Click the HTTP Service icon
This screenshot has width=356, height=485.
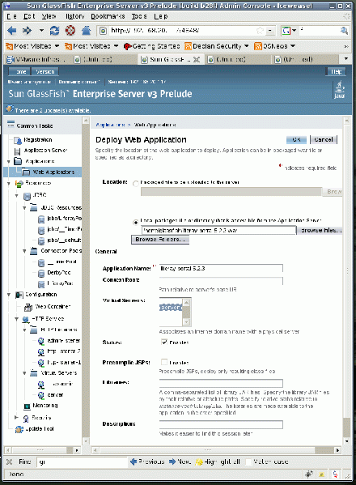click(26, 319)
